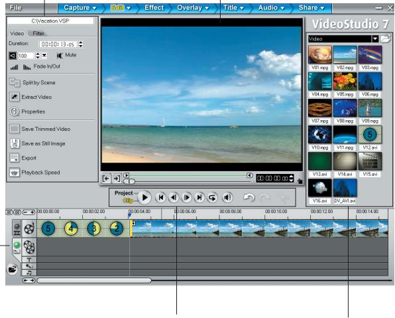This screenshot has height=318, width=395.
Task: Select V05.mpg flowers thumbnail
Action: click(345, 82)
